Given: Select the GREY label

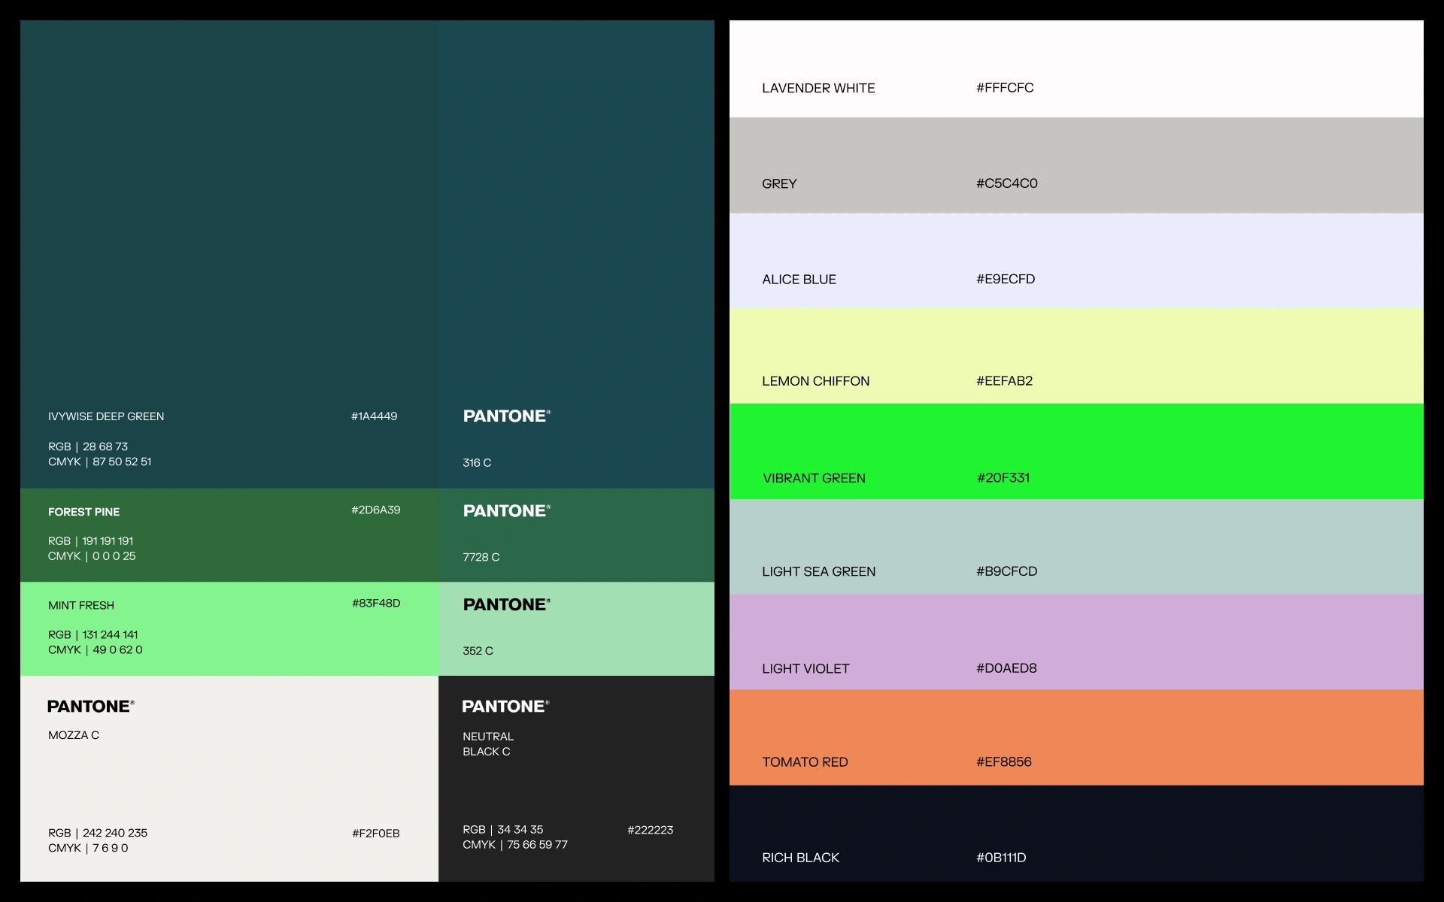Looking at the screenshot, I should pyautogui.click(x=779, y=183).
